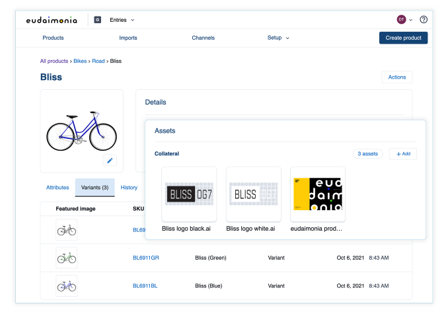
Task: Click Variant type in Bliss (Blue) row
Action: [276, 286]
